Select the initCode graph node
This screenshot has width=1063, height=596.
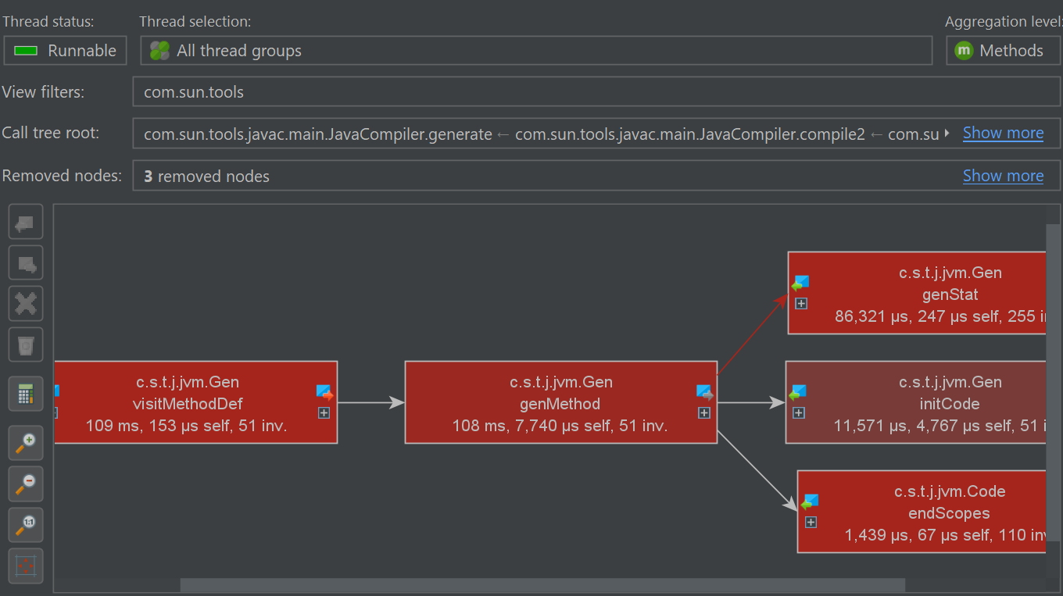(915, 402)
